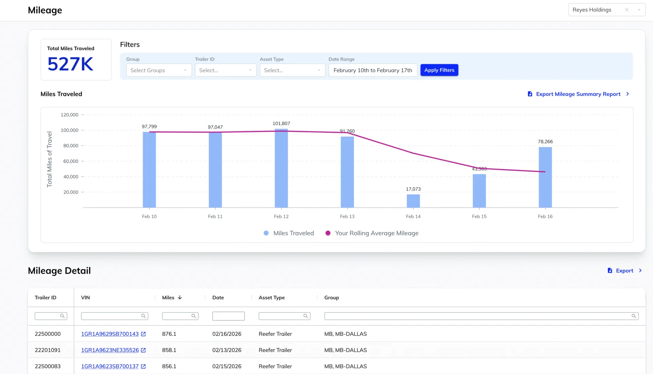Viewport: 653px width, 374px height.
Task: Open external link icon for VIN 1GR1A9623NE335526
Action: coord(143,350)
